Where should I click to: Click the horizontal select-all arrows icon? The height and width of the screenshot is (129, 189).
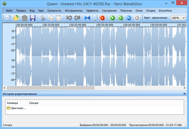88,18
